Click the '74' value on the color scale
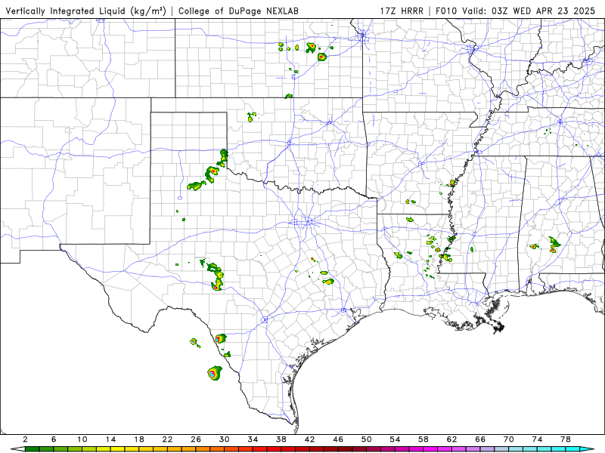The width and height of the screenshot is (605, 453). [x=538, y=439]
